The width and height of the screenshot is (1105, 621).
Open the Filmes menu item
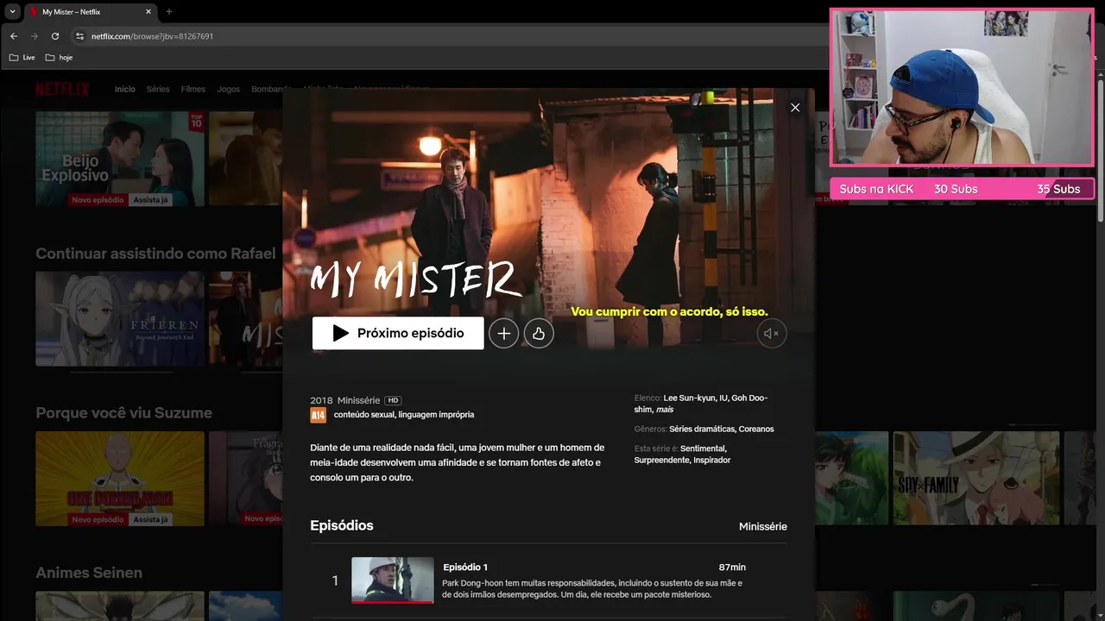click(193, 90)
